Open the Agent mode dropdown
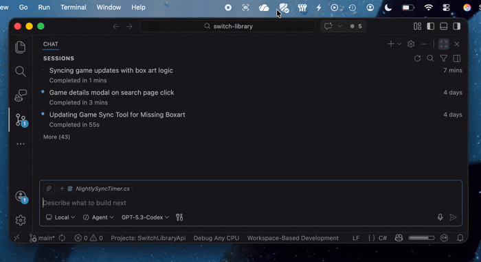Viewport: 481px width, 262px height. point(98,217)
